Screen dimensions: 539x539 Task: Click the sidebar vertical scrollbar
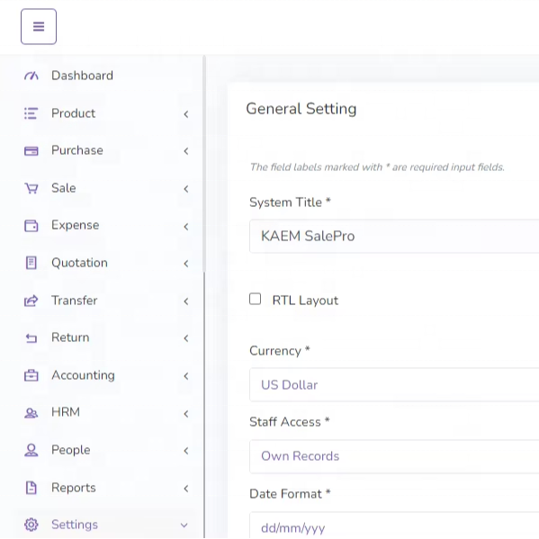point(204,164)
